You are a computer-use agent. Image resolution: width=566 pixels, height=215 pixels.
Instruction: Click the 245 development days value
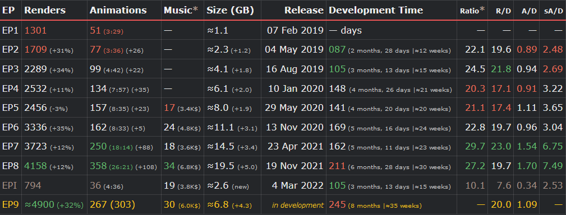click(337, 205)
